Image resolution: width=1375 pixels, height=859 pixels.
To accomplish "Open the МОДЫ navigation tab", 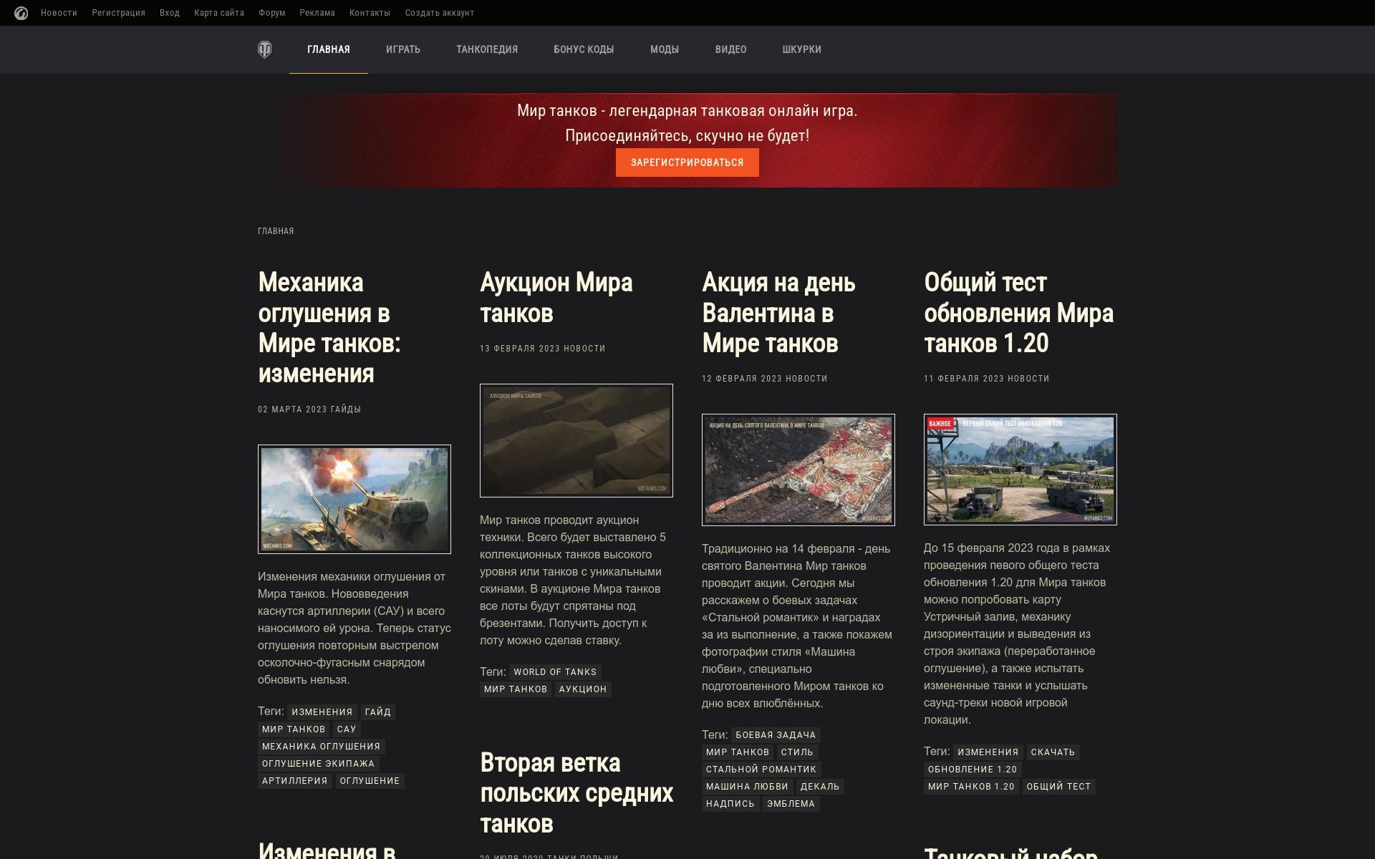I will point(664,49).
